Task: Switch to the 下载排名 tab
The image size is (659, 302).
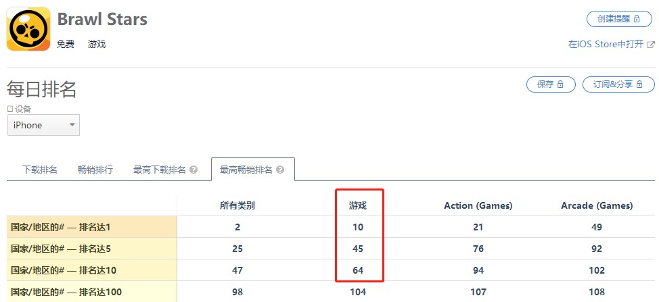Action: 39,170
